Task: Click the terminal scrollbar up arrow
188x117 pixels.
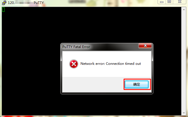Action: coord(184,10)
